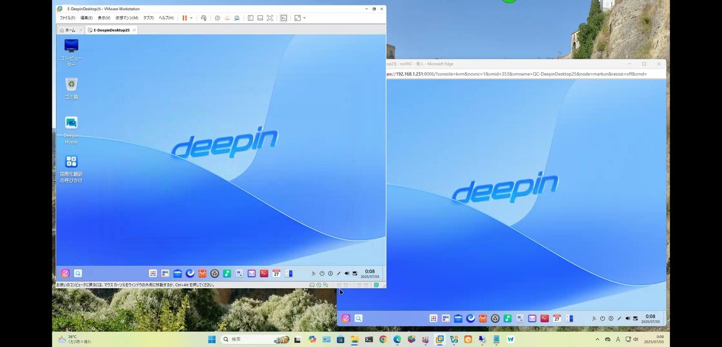Show hidden icons in Windows system tray
The image size is (722, 347).
(x=597, y=339)
